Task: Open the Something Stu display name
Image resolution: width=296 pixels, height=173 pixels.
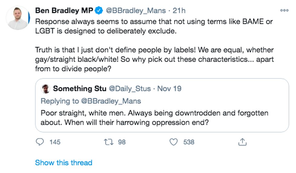Action: click(79, 89)
